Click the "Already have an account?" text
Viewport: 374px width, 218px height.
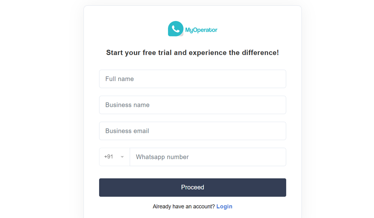tap(184, 206)
